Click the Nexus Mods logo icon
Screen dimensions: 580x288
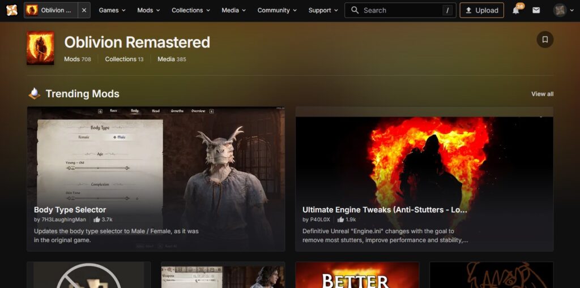pyautogui.click(x=12, y=10)
